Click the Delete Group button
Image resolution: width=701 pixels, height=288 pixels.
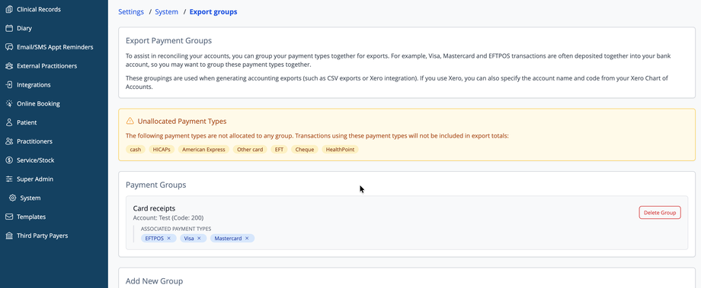pos(660,213)
